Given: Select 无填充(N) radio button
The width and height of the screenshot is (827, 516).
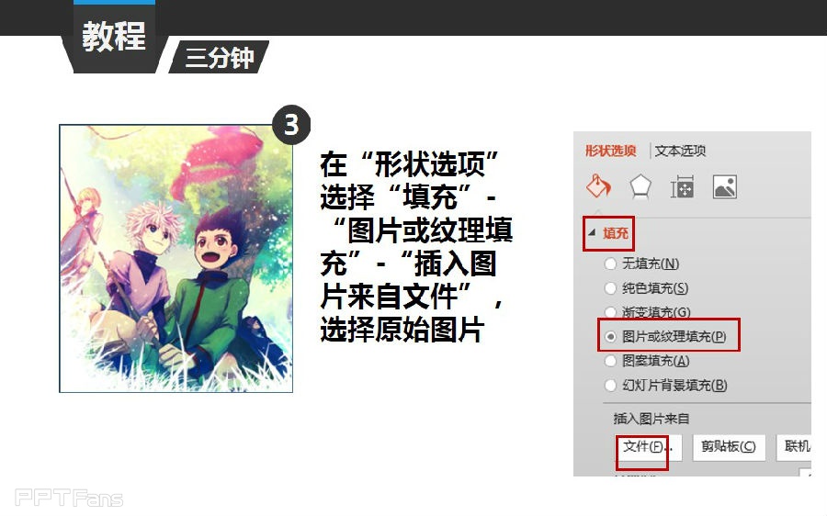Looking at the screenshot, I should click(x=610, y=264).
